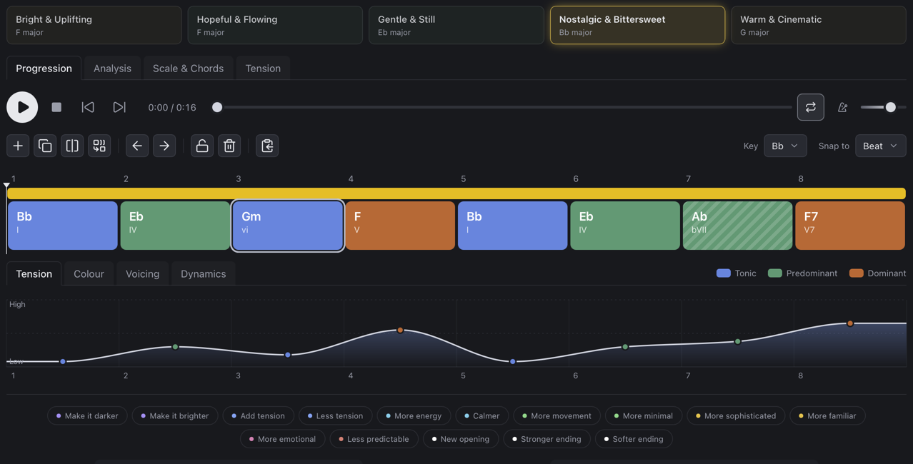Click the orange tension point on F7 chord
The width and height of the screenshot is (913, 464).
click(850, 323)
